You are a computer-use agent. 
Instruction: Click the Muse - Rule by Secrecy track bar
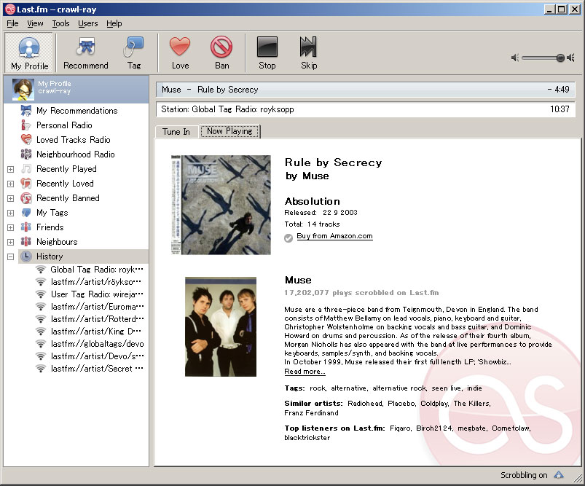click(365, 90)
